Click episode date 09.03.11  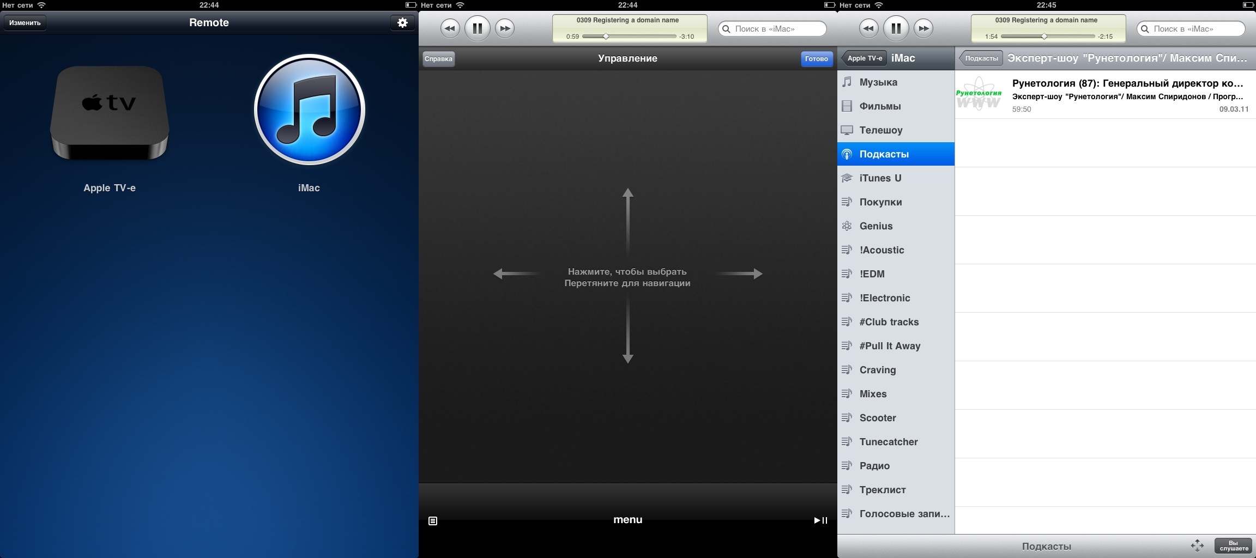pos(1234,109)
